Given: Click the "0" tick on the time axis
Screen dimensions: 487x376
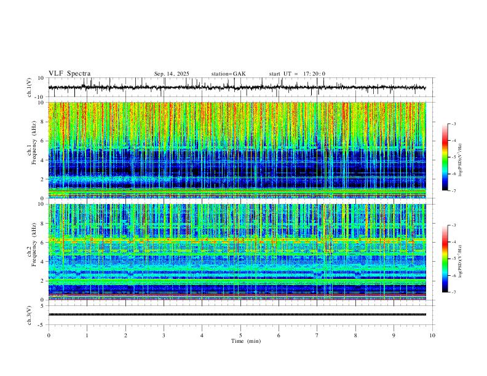Looking at the screenshot, I should [49, 335].
